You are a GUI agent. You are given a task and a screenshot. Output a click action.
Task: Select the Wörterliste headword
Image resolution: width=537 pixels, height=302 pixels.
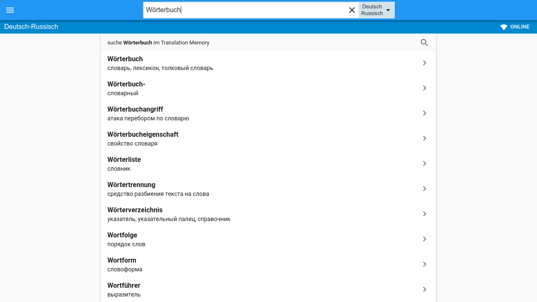[x=124, y=160]
